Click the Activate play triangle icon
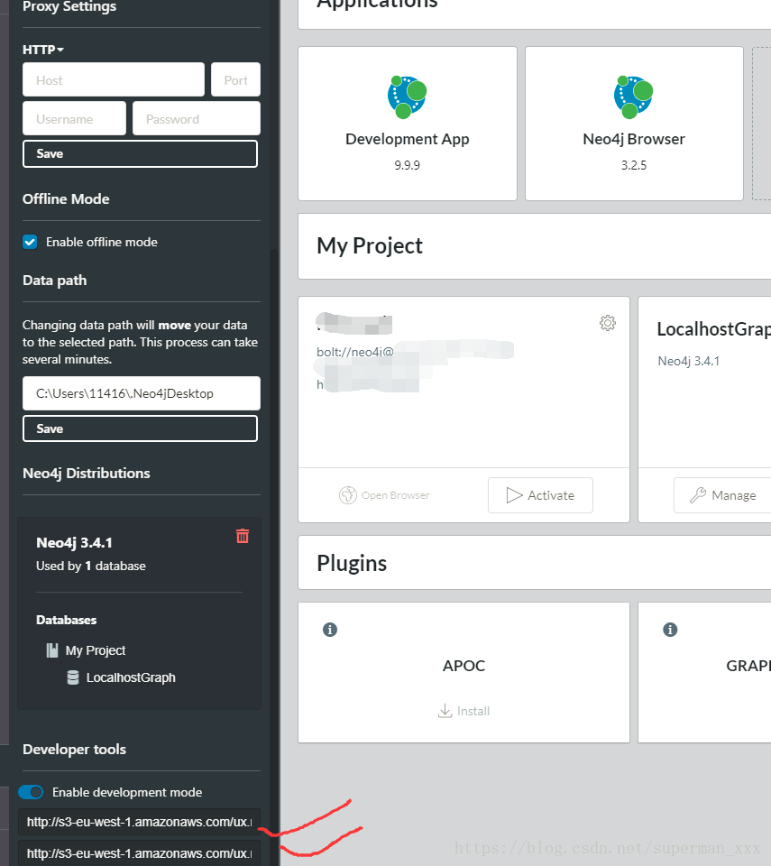Image resolution: width=771 pixels, height=866 pixels. point(514,495)
